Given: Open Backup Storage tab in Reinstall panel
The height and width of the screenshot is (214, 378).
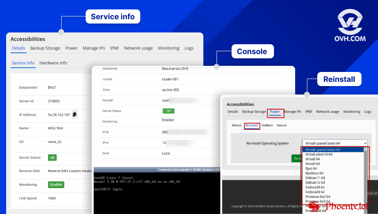Looking at the screenshot, I should 254,111.
